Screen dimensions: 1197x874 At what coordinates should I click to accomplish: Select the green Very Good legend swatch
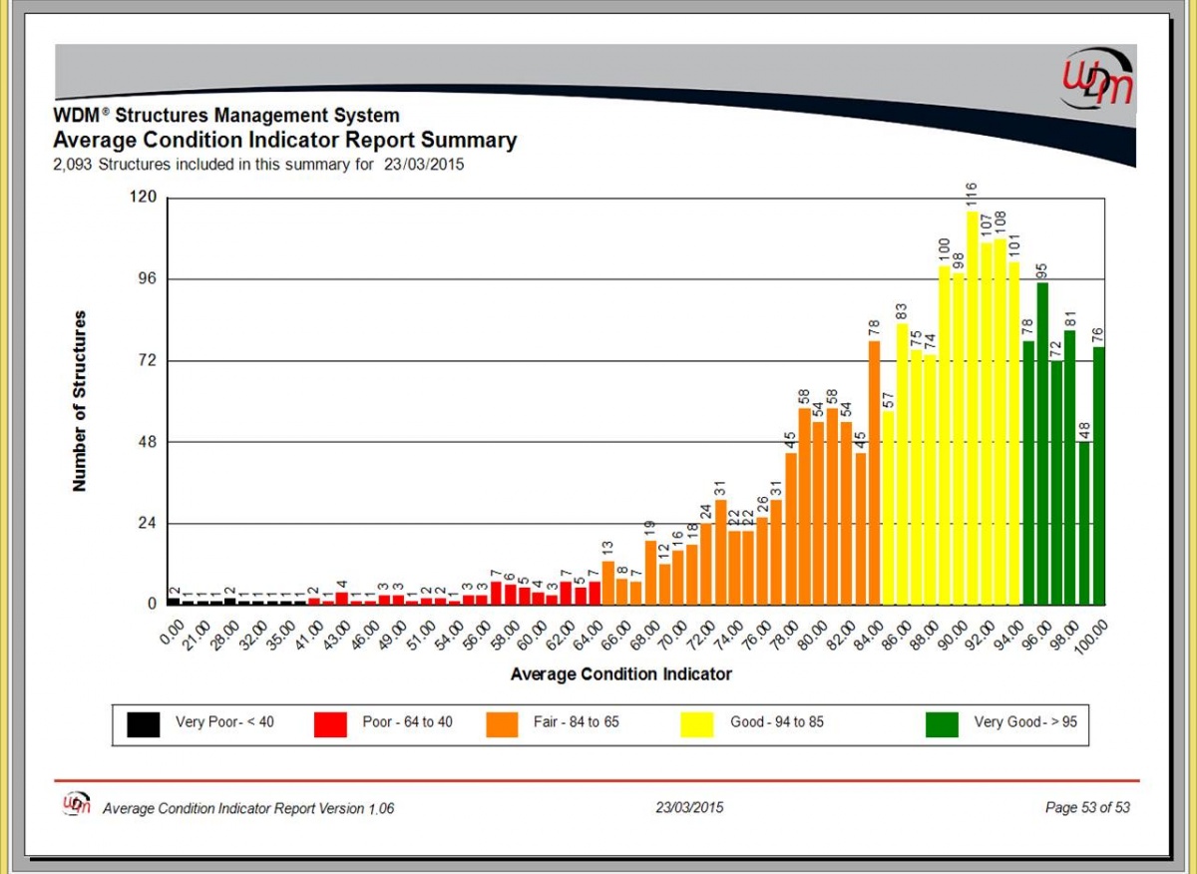pyautogui.click(x=941, y=723)
